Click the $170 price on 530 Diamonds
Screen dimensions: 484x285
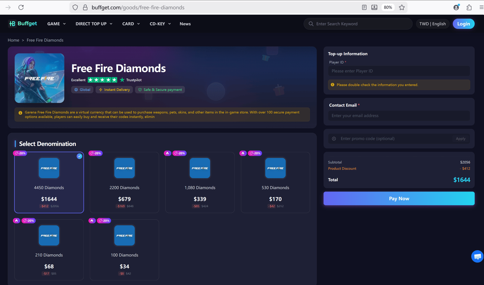(275, 199)
